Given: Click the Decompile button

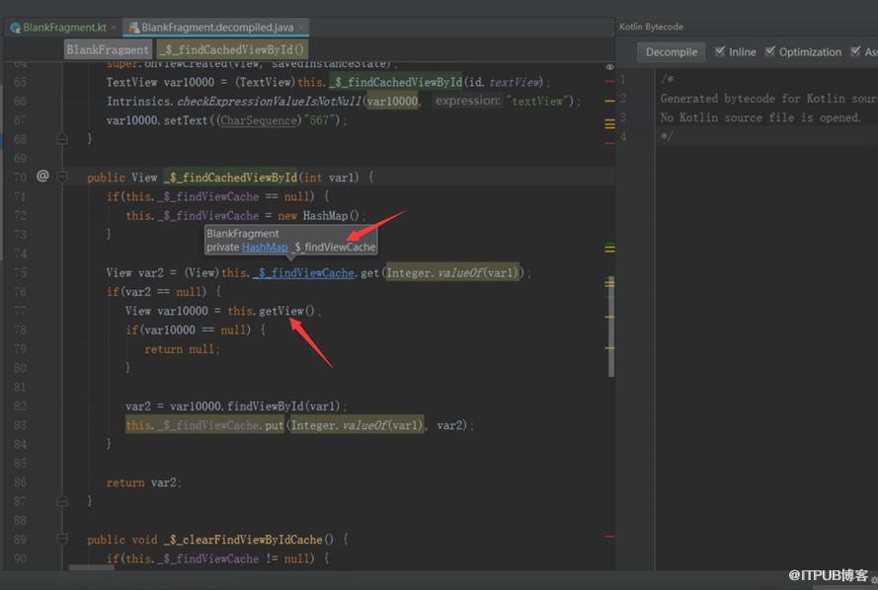Looking at the screenshot, I should tap(672, 52).
